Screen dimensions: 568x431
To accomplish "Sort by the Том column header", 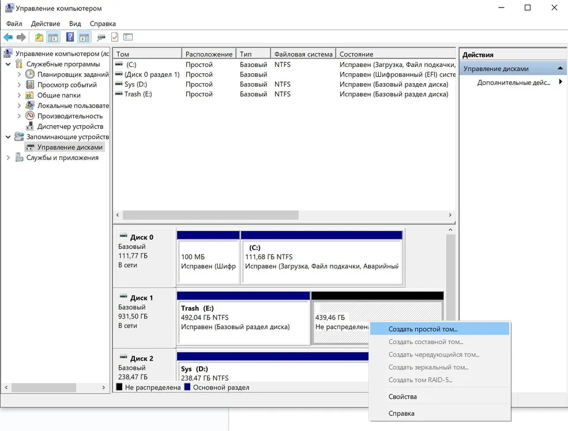I will click(148, 54).
